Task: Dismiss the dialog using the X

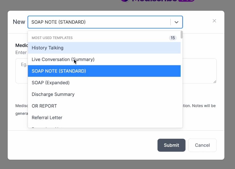Action: tap(214, 21)
